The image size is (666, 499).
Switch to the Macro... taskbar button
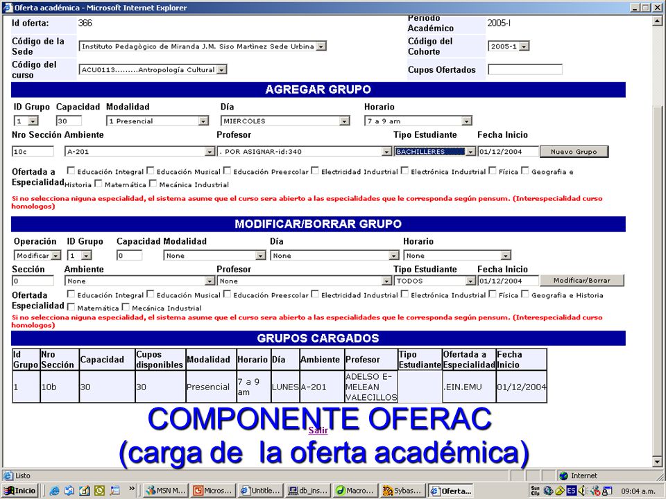click(355, 491)
